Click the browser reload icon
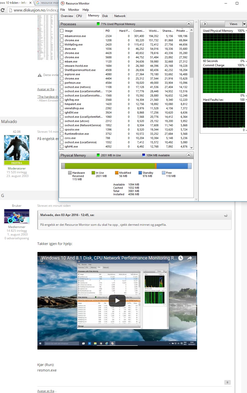The height and width of the screenshot is (393, 247). [x=3, y=10]
